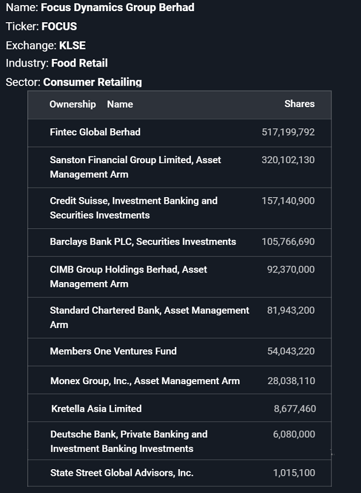361x493 pixels.
Task: Click share count 1,015,100
Action: 294,473
